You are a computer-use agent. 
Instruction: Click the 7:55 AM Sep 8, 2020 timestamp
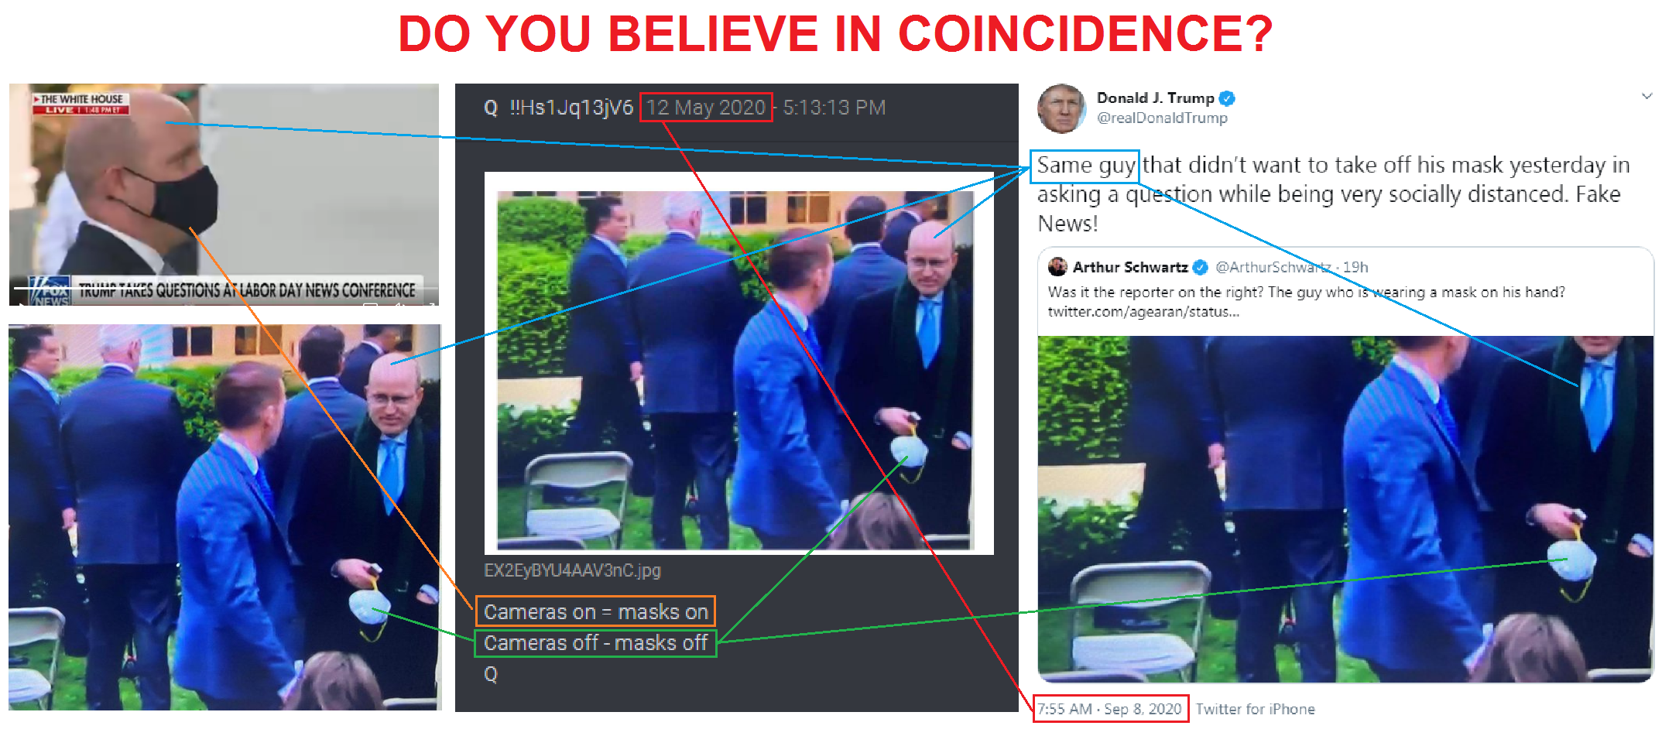[x=1110, y=709]
